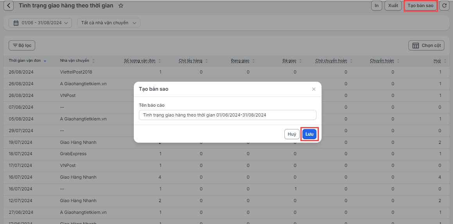This screenshot has height=224, width=453.
Task: Open the Bộ lọc filter
Action: coord(22,46)
